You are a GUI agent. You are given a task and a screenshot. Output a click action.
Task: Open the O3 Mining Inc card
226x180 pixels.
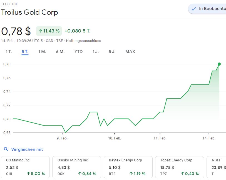[26, 167]
